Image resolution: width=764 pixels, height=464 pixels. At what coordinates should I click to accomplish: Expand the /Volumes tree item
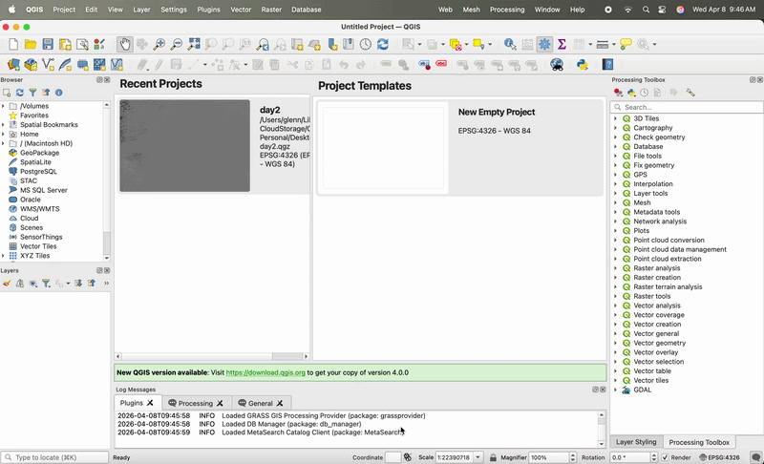pos(4,106)
